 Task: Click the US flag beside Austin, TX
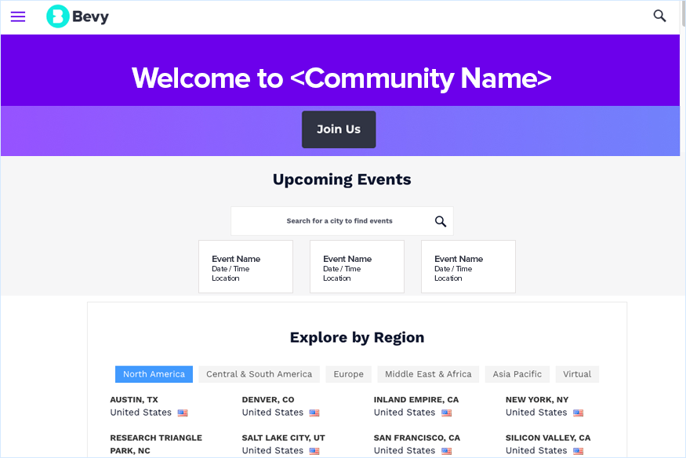tap(183, 413)
